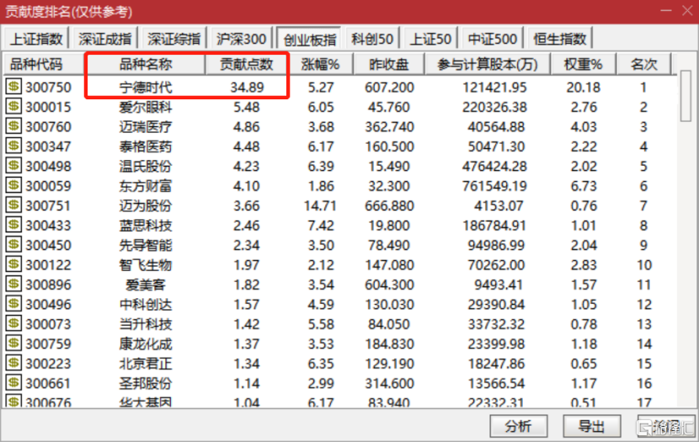Screen dimensions: 699x442
Task: Select the 沪深300 tab
Action: pyautogui.click(x=241, y=39)
